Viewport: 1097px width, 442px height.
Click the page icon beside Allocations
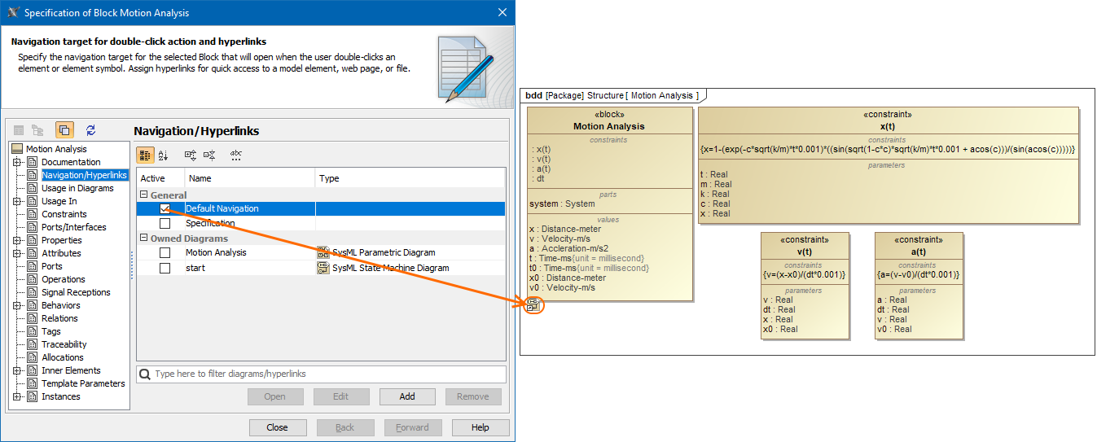[x=33, y=357]
